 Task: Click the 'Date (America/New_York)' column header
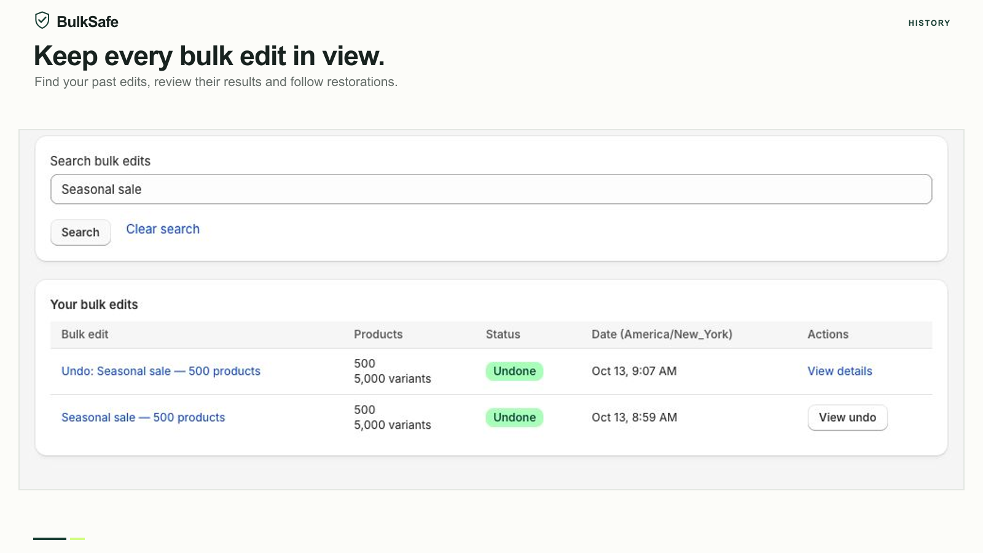tap(662, 334)
